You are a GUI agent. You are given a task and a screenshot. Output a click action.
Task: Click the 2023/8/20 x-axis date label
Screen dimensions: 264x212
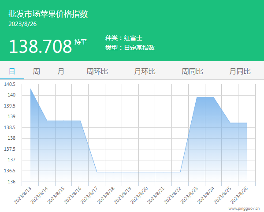pyautogui.click(x=139, y=195)
